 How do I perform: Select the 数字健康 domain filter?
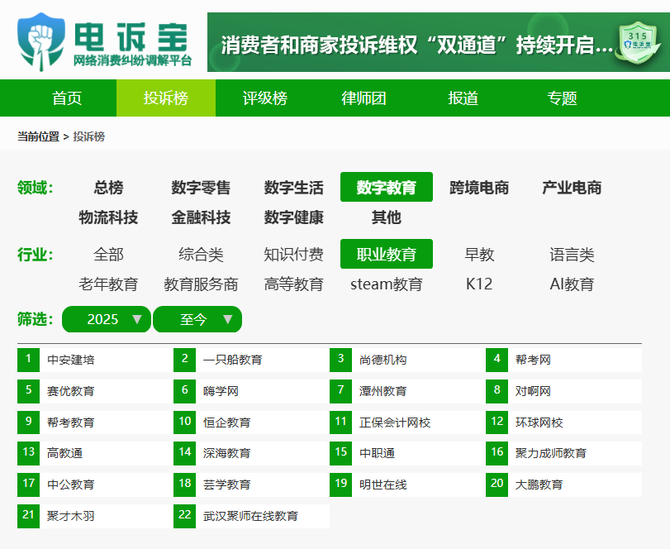293,217
